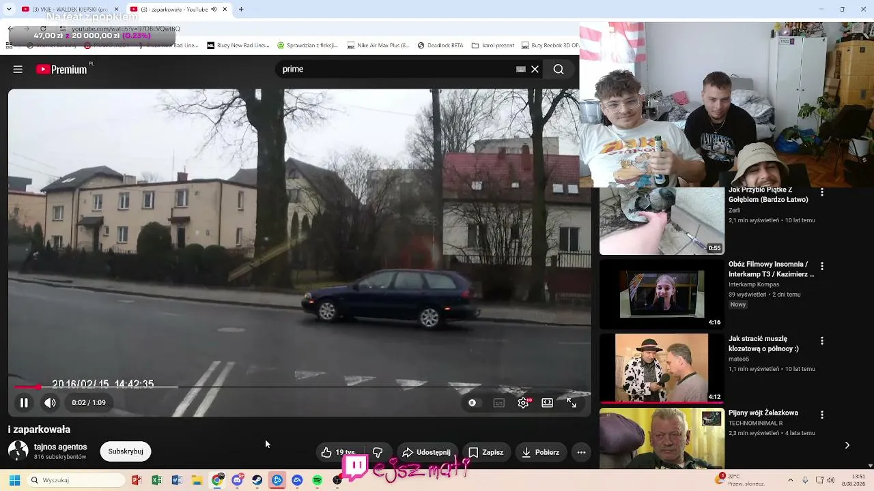874x491 pixels.
Task: Switch to theater mode view
Action: tap(547, 402)
